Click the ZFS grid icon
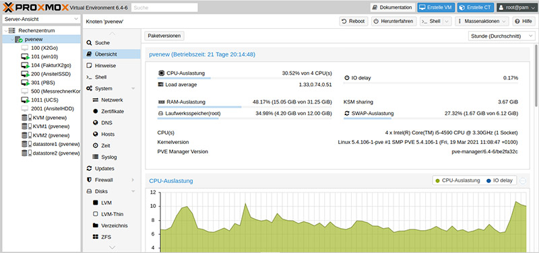This screenshot has height=253, width=539. tap(96, 237)
